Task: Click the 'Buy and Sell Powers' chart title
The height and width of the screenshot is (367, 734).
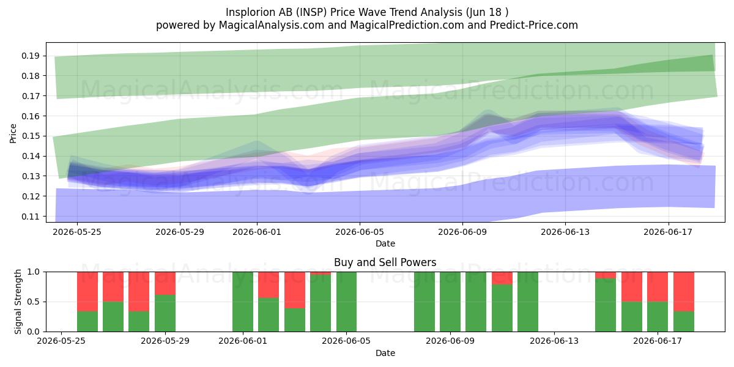Action: point(385,262)
